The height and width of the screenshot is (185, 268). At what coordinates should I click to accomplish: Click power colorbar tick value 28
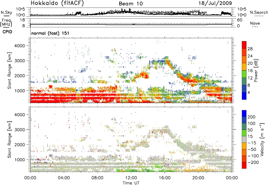(x=250, y=49)
